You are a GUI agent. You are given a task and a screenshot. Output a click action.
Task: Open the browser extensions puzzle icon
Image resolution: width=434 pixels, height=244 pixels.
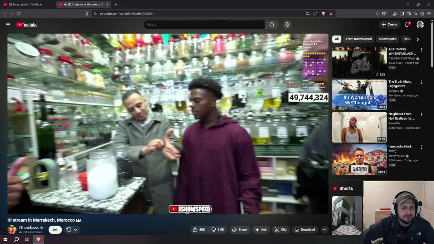click(x=377, y=14)
